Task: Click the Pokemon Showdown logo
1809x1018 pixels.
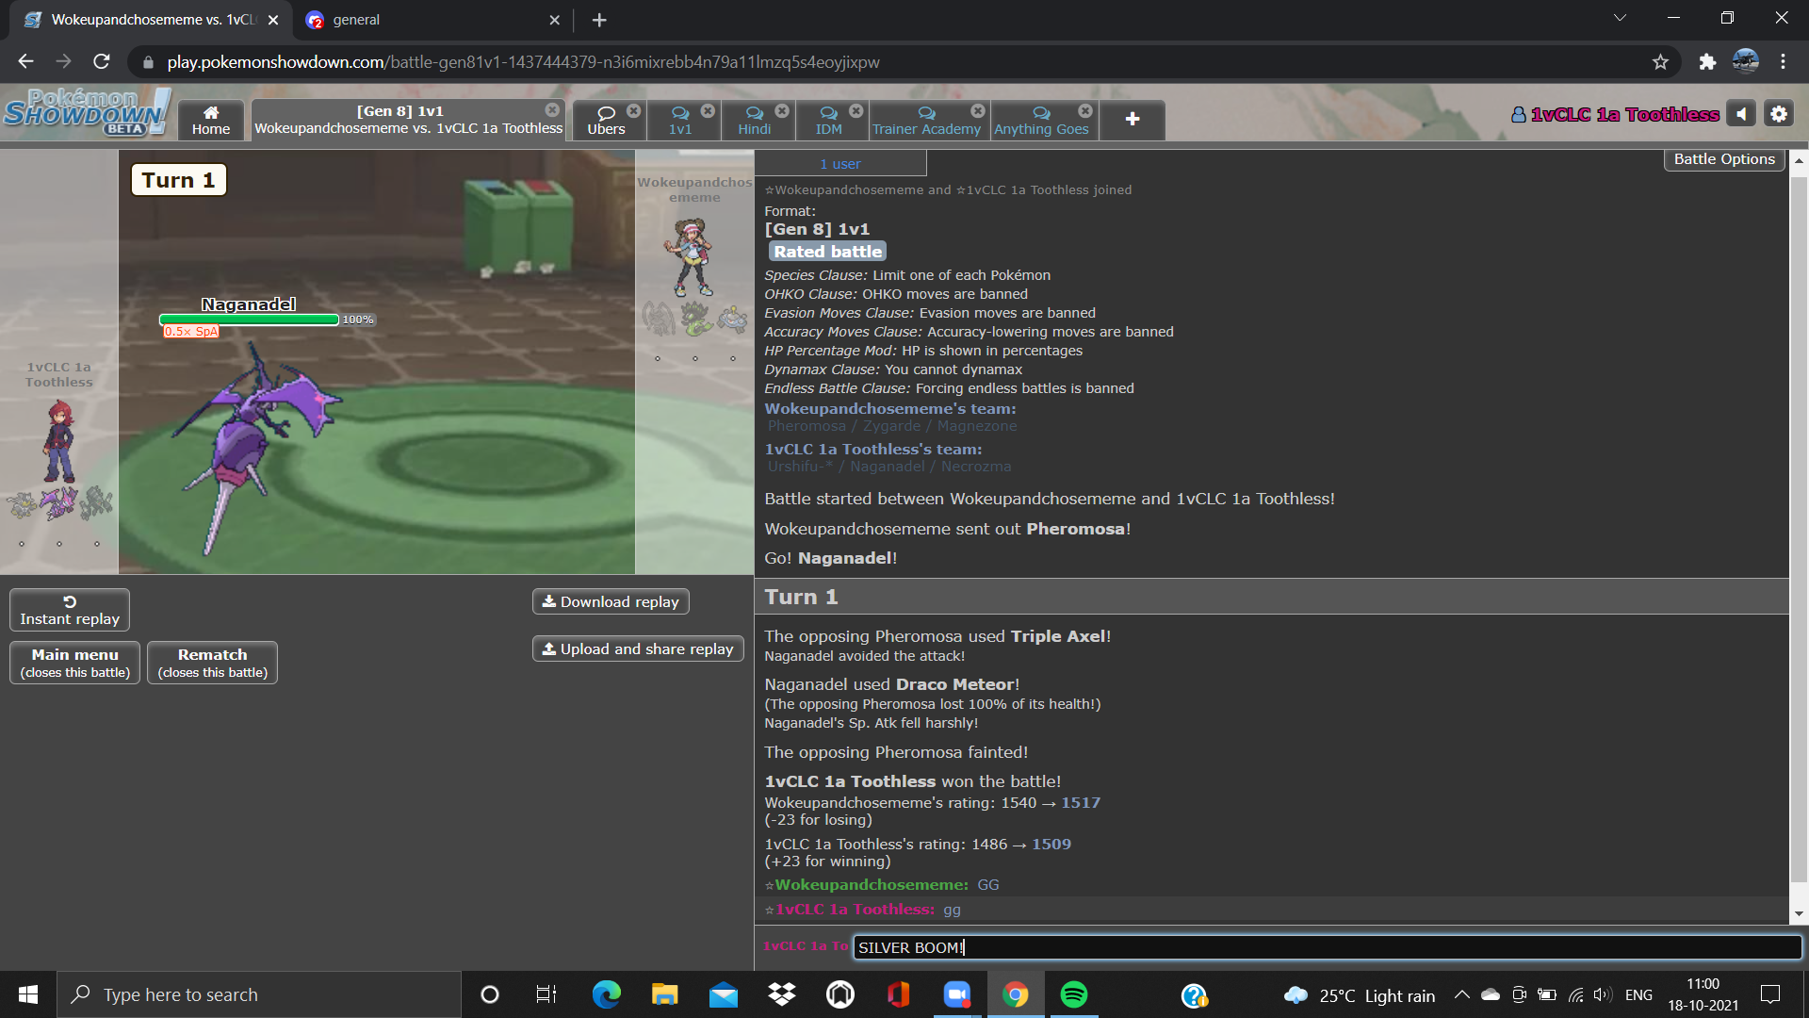Action: pos(87,112)
